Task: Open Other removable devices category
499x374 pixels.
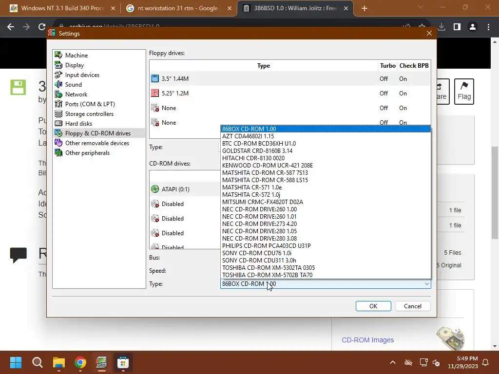Action: point(99,143)
